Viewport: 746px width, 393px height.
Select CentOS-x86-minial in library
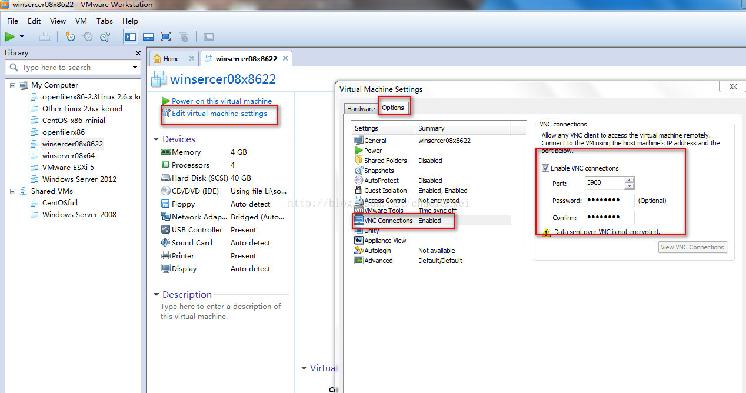tap(74, 120)
